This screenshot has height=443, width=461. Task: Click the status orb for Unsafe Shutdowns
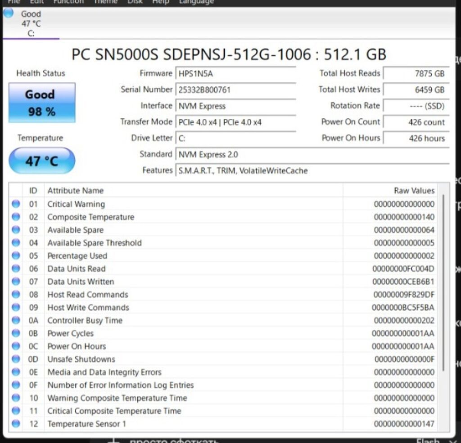coord(16,359)
